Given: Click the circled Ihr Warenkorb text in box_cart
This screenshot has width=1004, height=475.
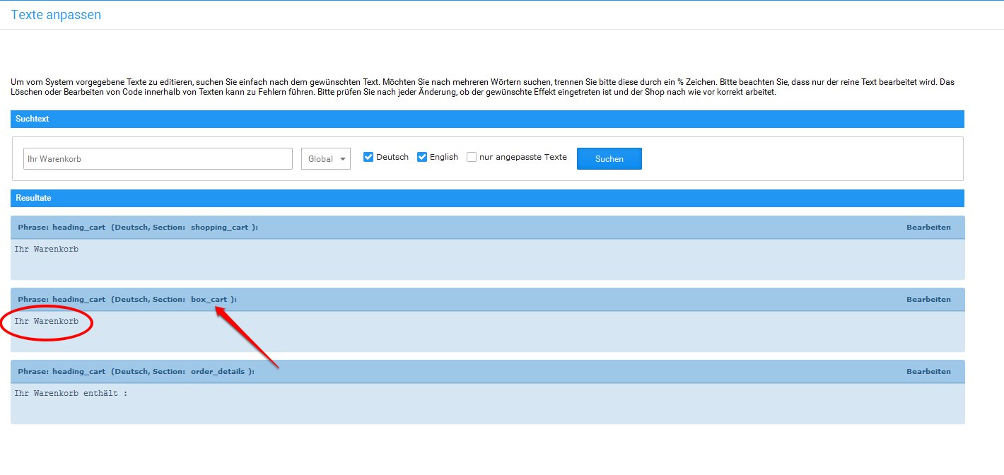Looking at the screenshot, I should [x=47, y=322].
